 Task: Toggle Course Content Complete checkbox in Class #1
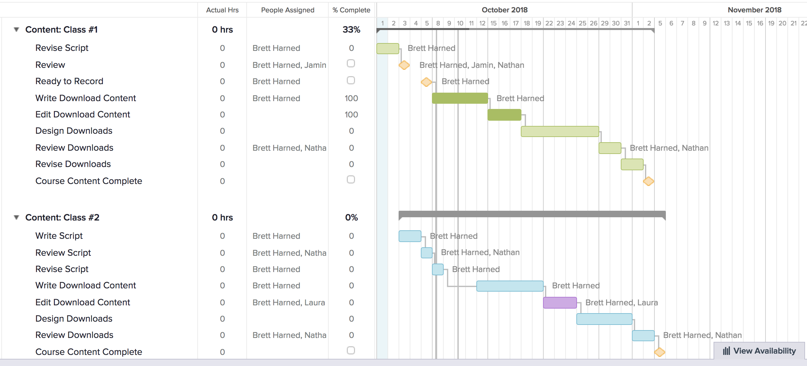tap(351, 179)
